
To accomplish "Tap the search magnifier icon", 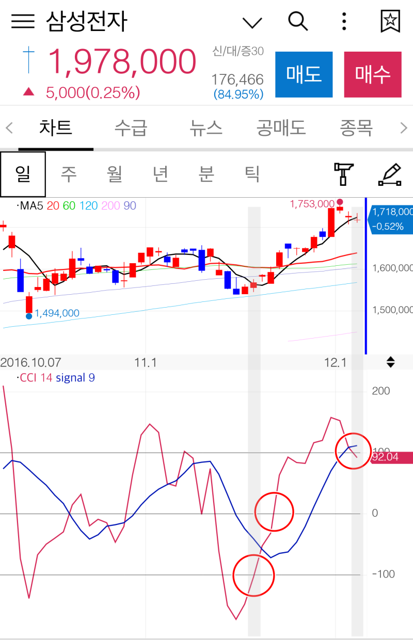I will (x=297, y=22).
